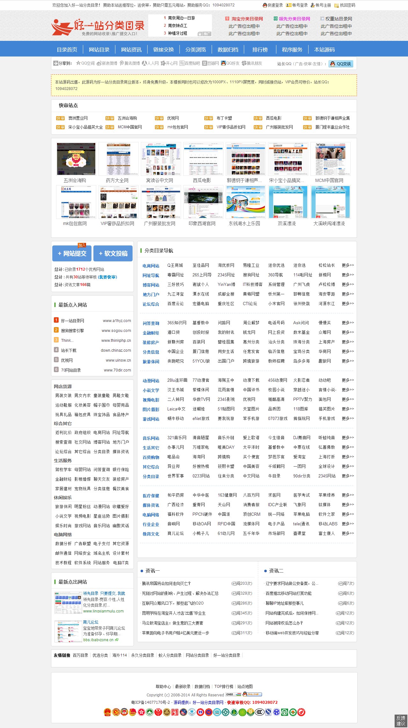Click the ONLINE badge in the footer

[x=252, y=694]
